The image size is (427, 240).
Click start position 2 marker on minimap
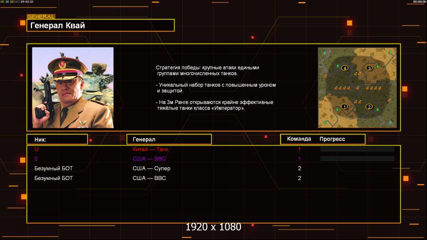(369, 107)
